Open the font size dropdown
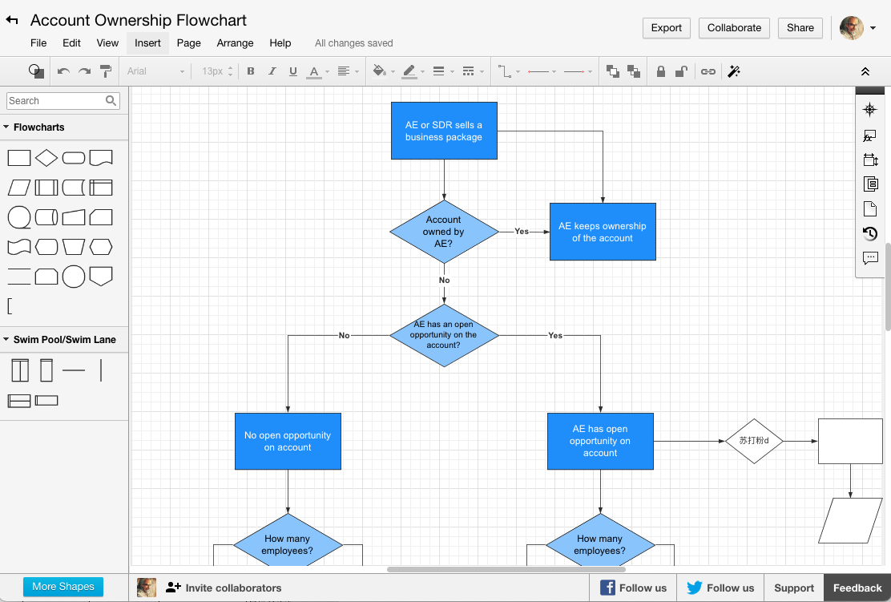 tap(215, 71)
